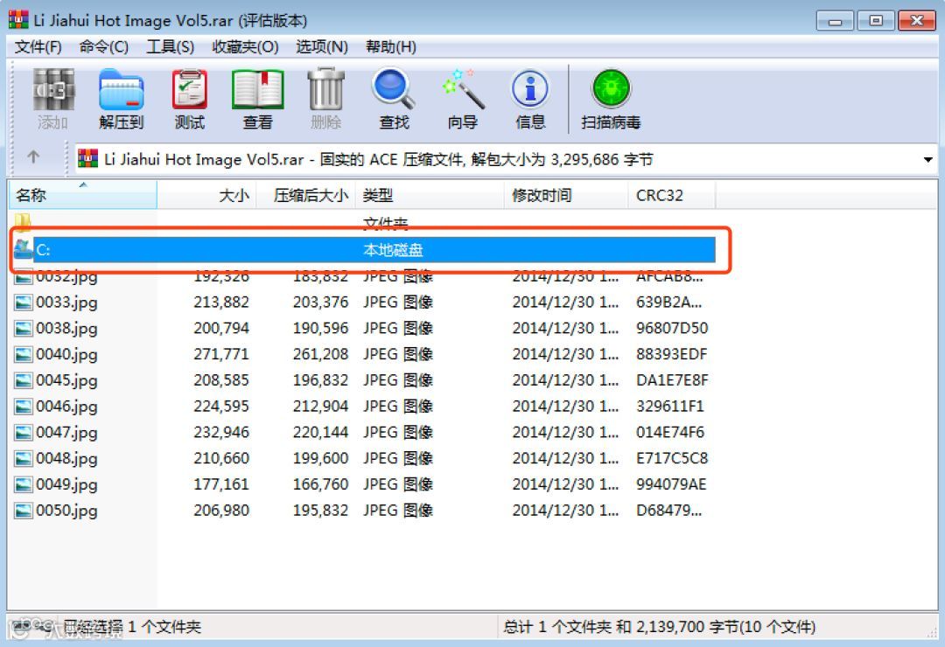
Task: Sort by Modified (修改时间) column header
Action: [566, 195]
